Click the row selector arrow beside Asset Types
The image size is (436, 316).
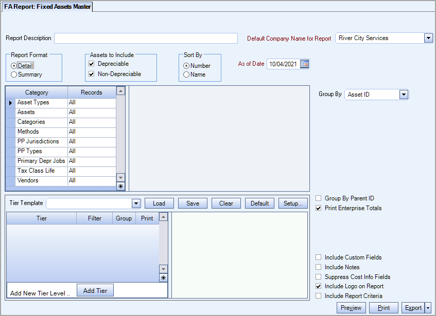[x=10, y=102]
